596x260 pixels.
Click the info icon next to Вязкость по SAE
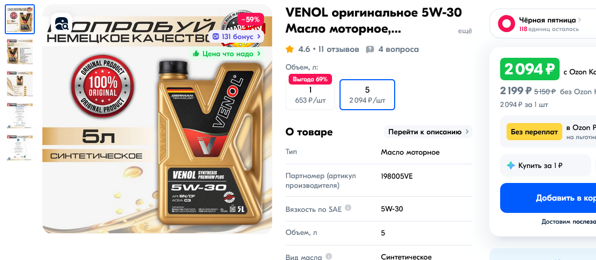[348, 209]
